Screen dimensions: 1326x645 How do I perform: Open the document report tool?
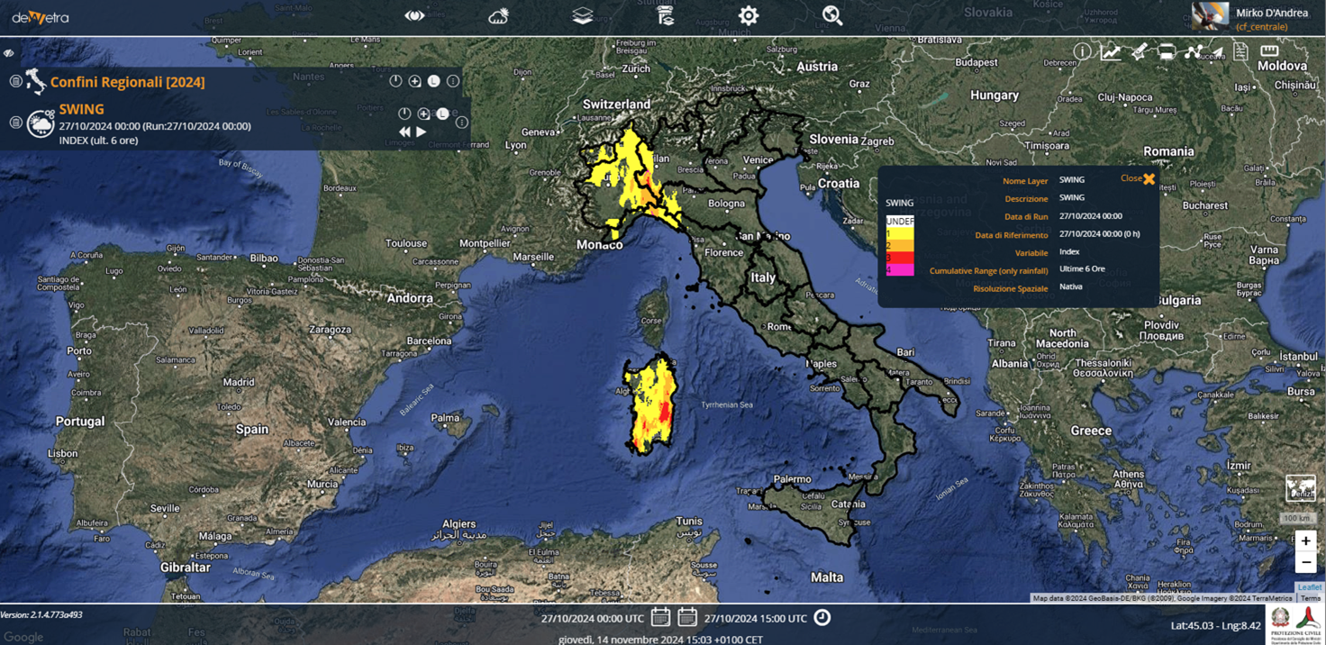point(1241,51)
